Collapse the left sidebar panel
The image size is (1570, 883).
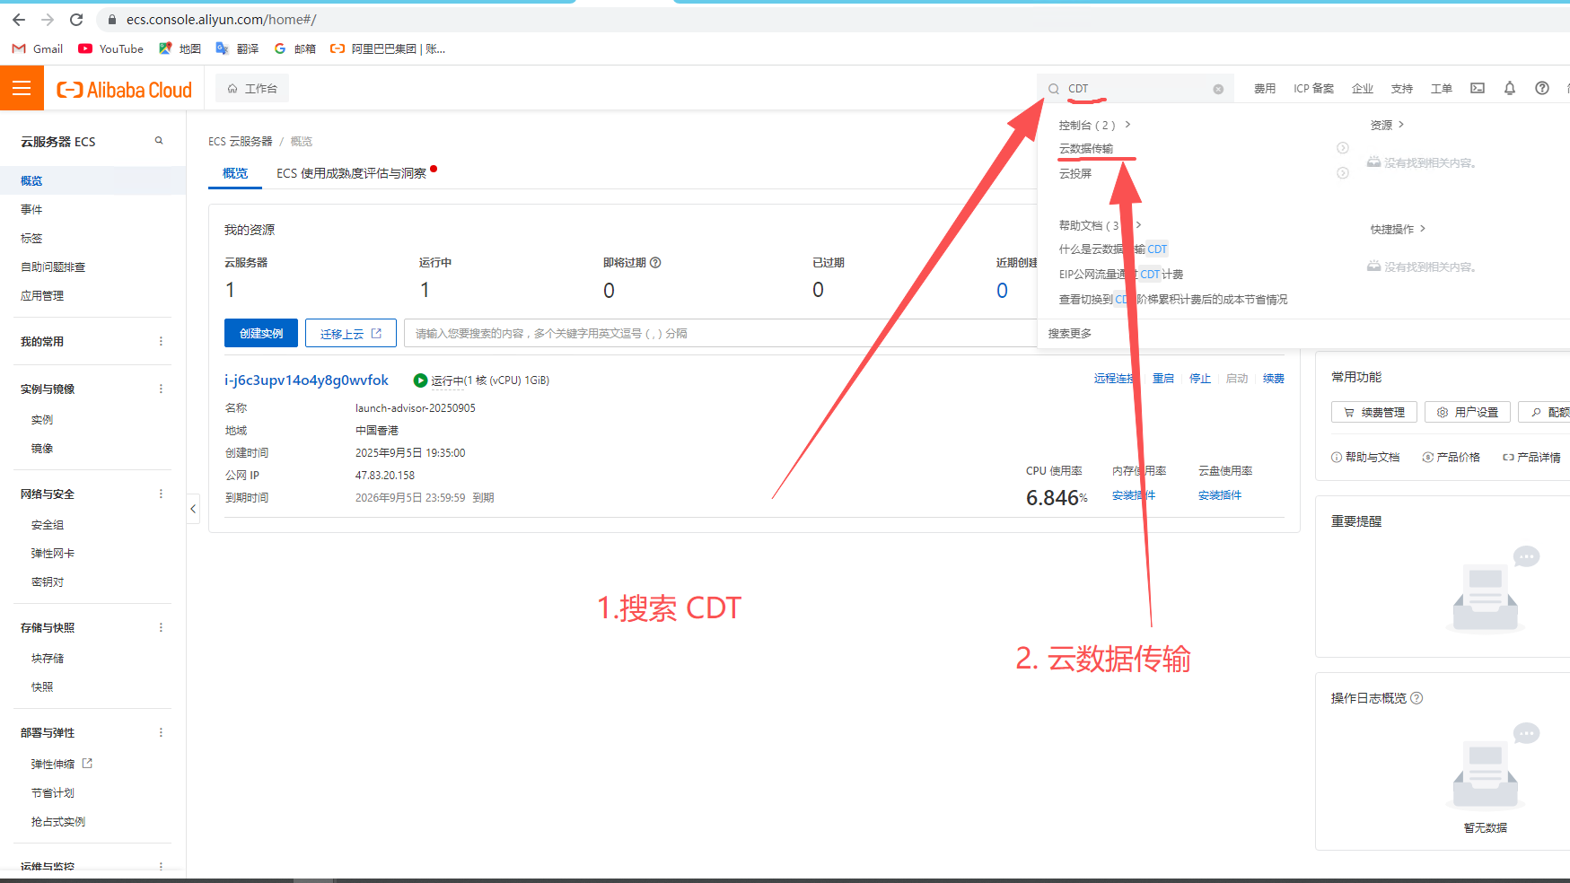(193, 509)
